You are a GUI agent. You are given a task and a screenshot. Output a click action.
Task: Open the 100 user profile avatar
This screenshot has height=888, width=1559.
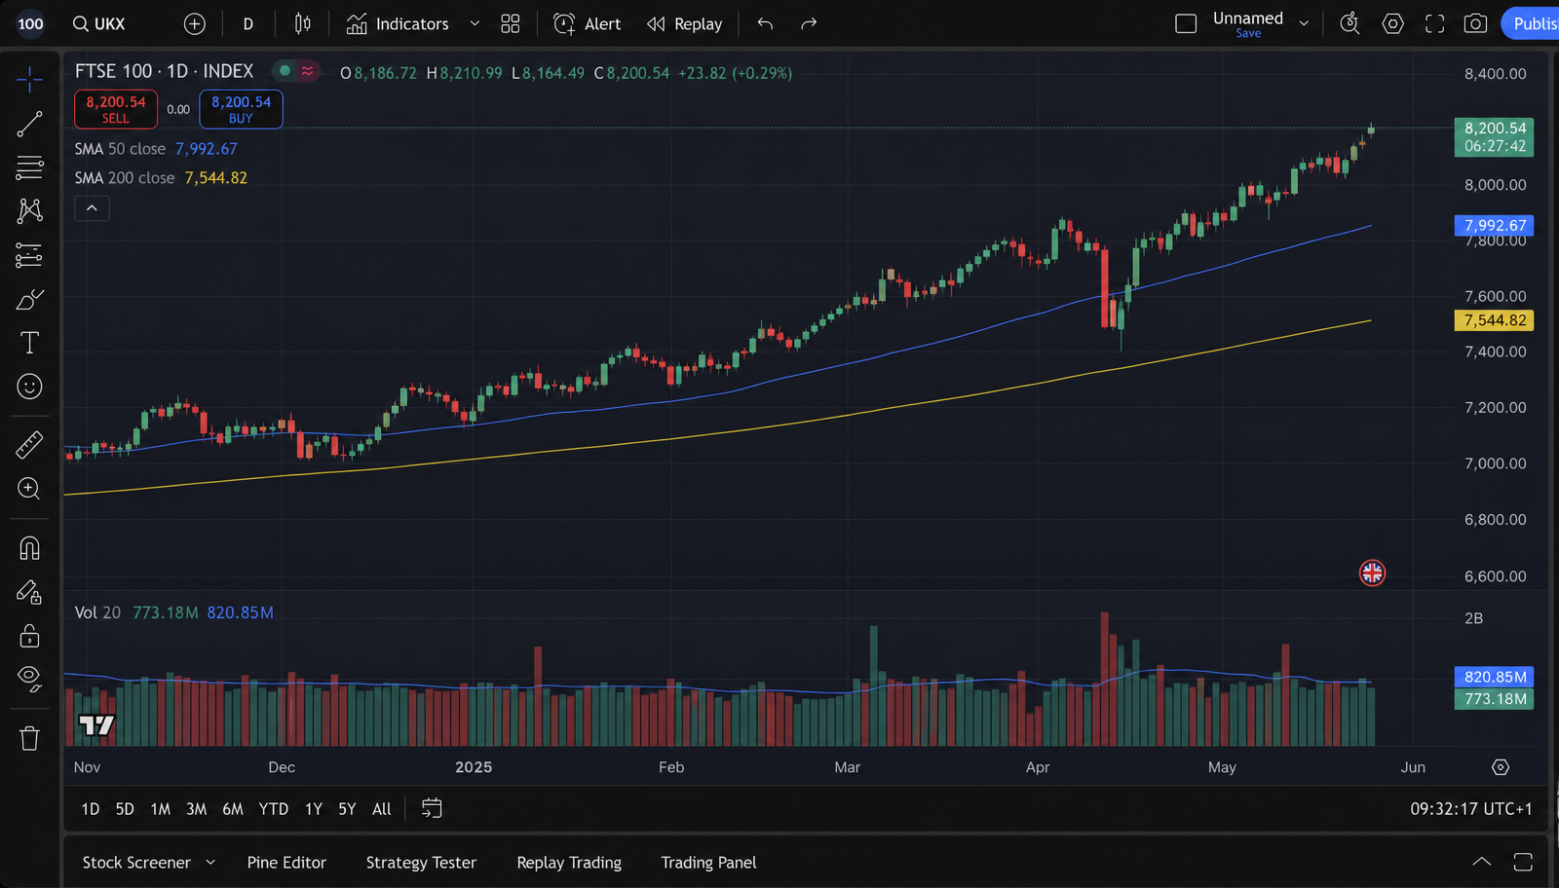coord(30,23)
